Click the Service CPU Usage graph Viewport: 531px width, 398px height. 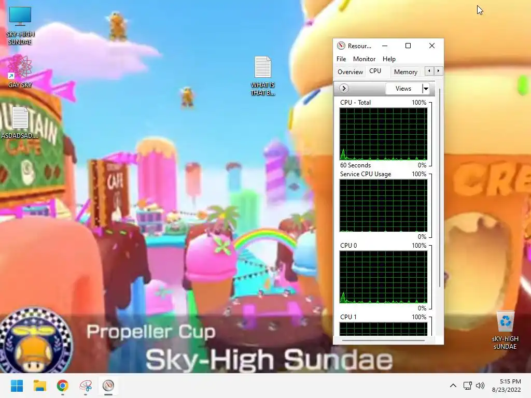coord(383,205)
